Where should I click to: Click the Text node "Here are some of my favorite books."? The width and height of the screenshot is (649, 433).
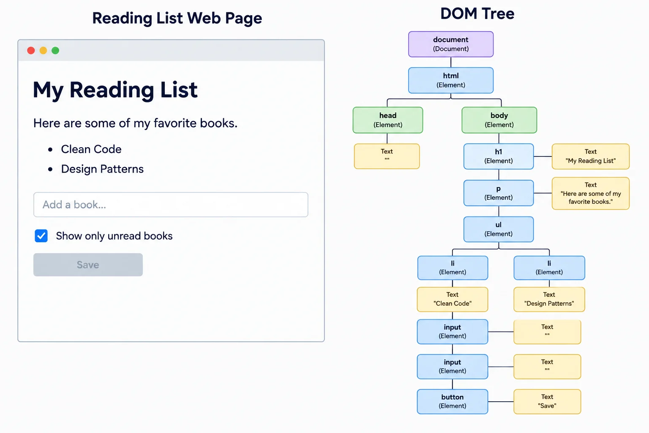[591, 194]
